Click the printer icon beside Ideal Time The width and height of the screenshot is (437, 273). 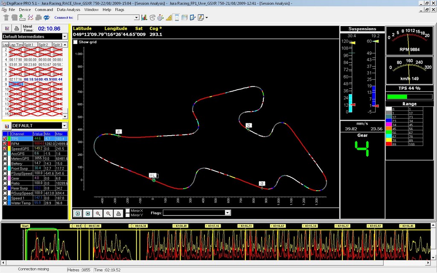[16, 28]
